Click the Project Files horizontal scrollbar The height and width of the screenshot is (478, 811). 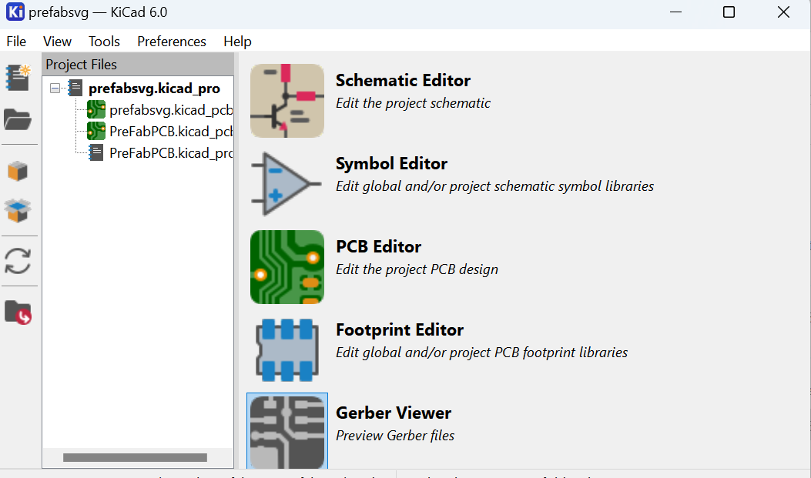124,458
